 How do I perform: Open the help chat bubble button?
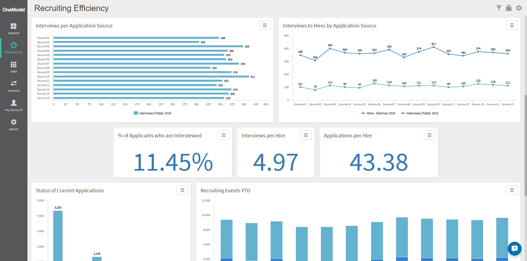514,248
